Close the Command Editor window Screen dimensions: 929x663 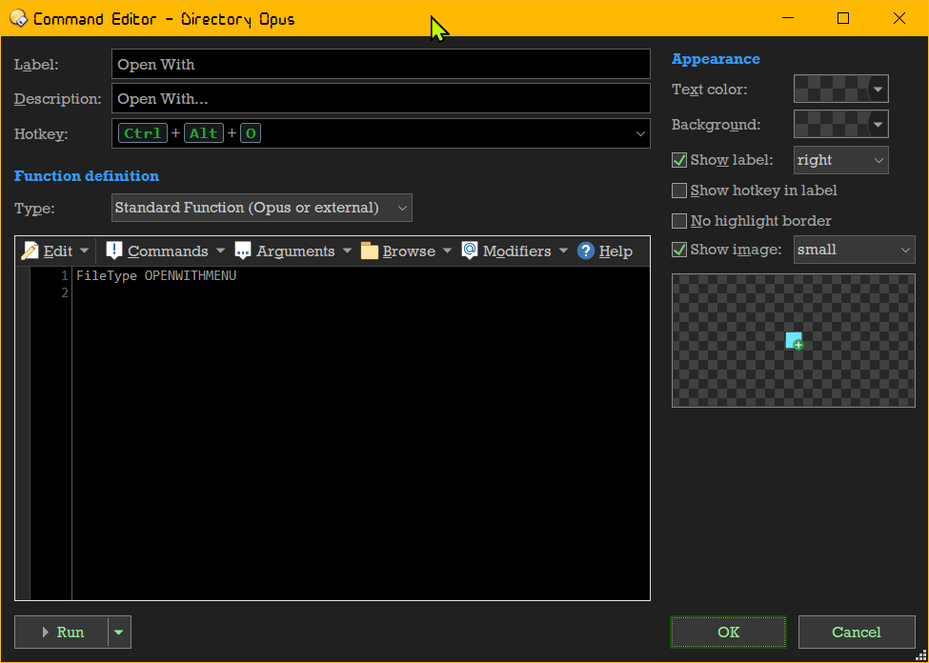point(899,18)
